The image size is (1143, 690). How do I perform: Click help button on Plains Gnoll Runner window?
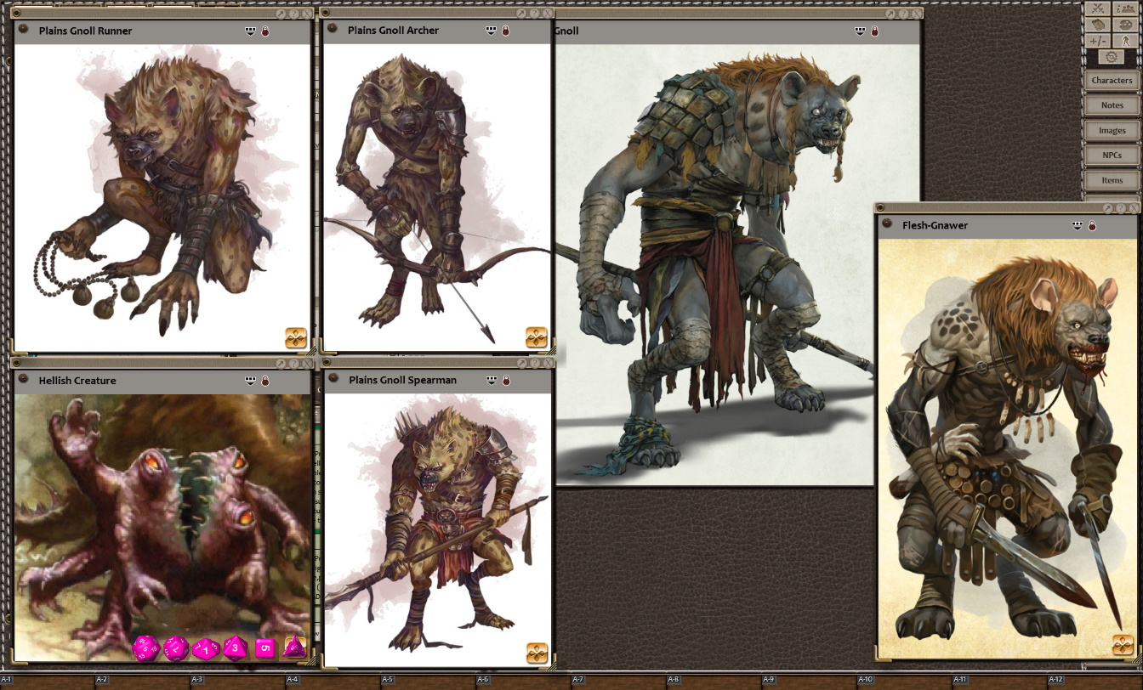click(x=293, y=14)
